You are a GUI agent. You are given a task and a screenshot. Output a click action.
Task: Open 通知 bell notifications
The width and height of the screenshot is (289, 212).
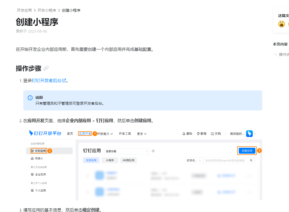click(x=187, y=133)
